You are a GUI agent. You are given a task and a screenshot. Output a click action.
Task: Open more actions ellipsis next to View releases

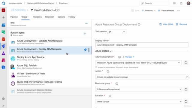pyautogui.click(x=178, y=10)
